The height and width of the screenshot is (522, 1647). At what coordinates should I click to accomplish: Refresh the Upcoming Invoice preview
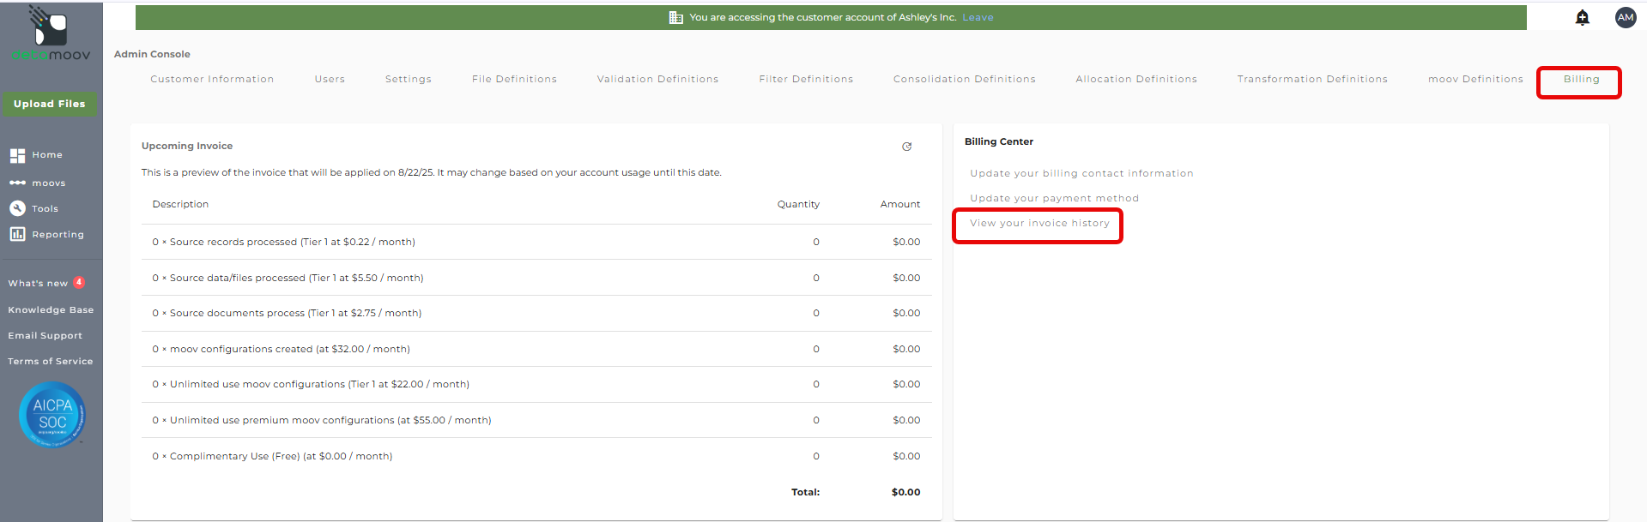(906, 147)
